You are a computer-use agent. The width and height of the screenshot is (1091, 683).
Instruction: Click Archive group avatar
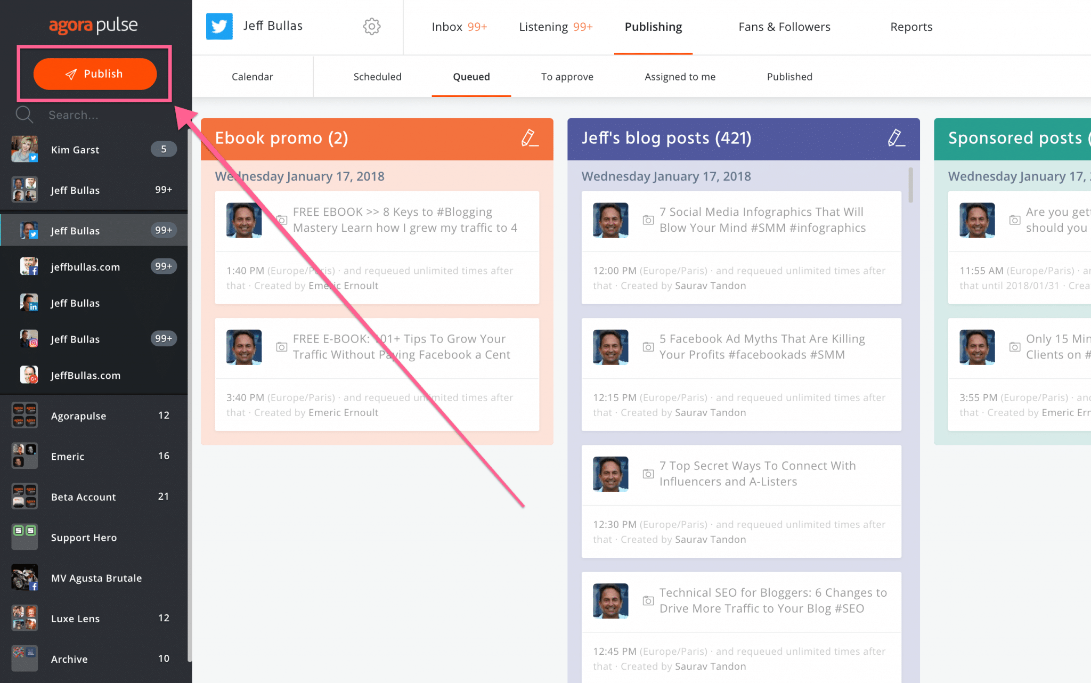pyautogui.click(x=25, y=658)
